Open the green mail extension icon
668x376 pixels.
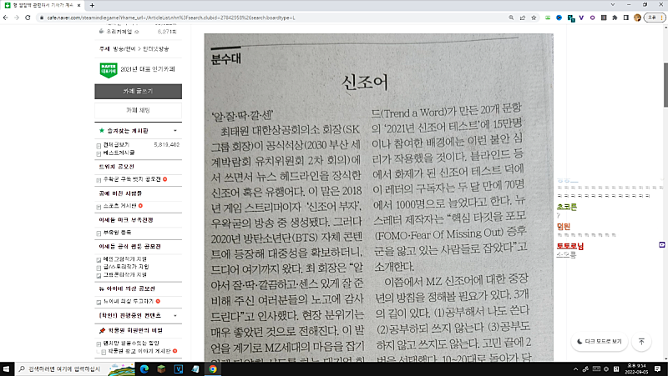548,18
